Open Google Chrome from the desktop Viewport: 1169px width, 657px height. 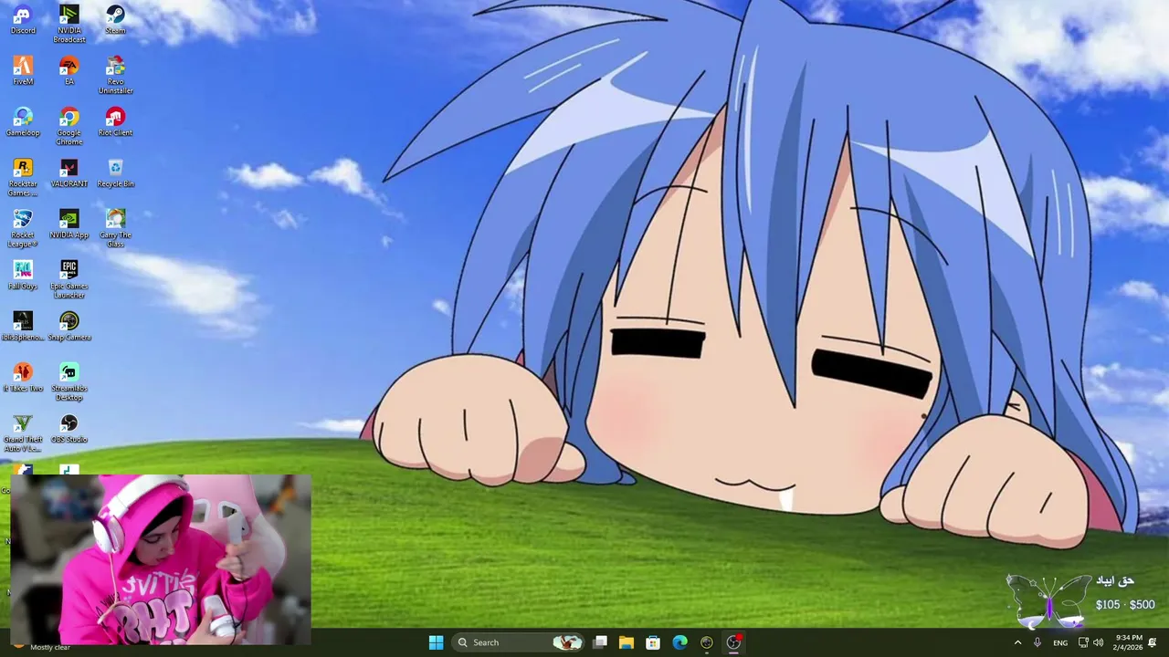69,127
